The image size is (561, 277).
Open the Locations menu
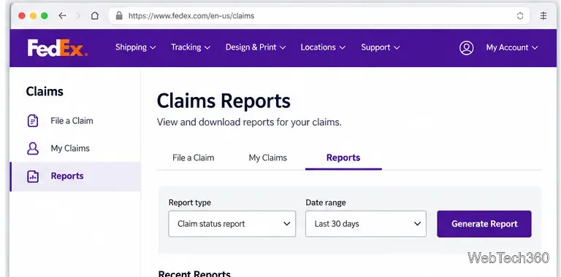[323, 47]
